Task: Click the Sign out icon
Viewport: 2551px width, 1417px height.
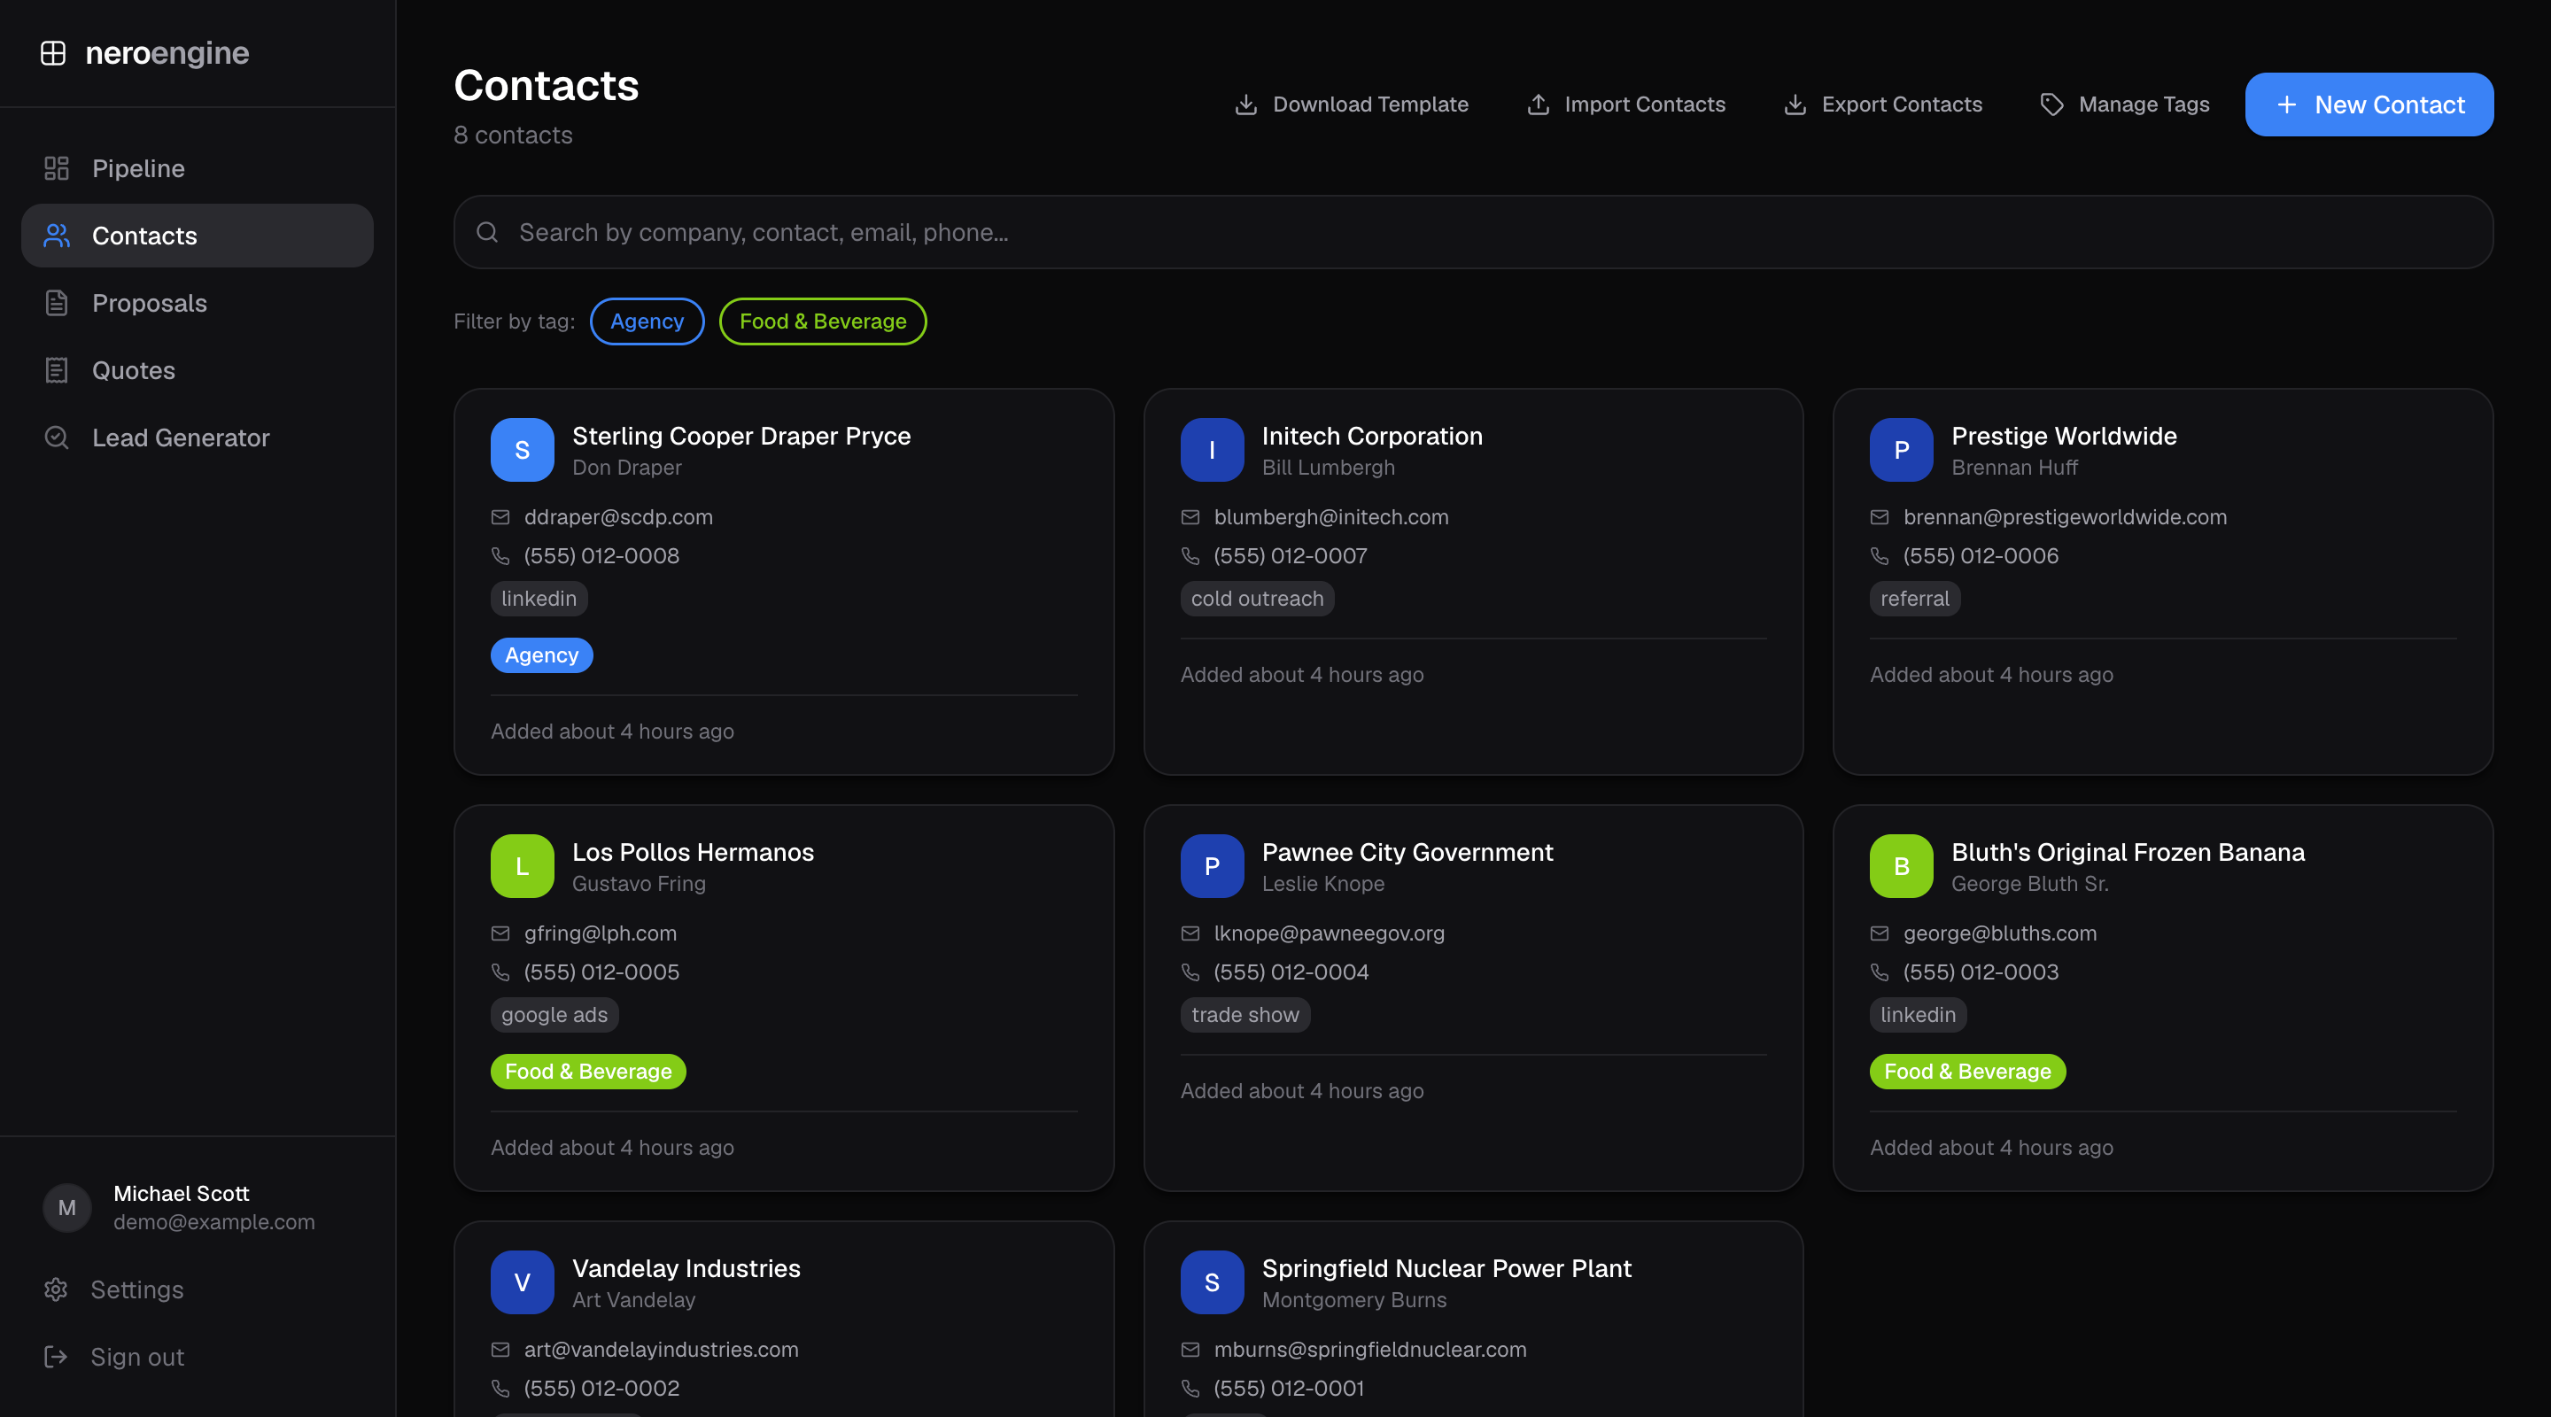Action: pos(56,1357)
